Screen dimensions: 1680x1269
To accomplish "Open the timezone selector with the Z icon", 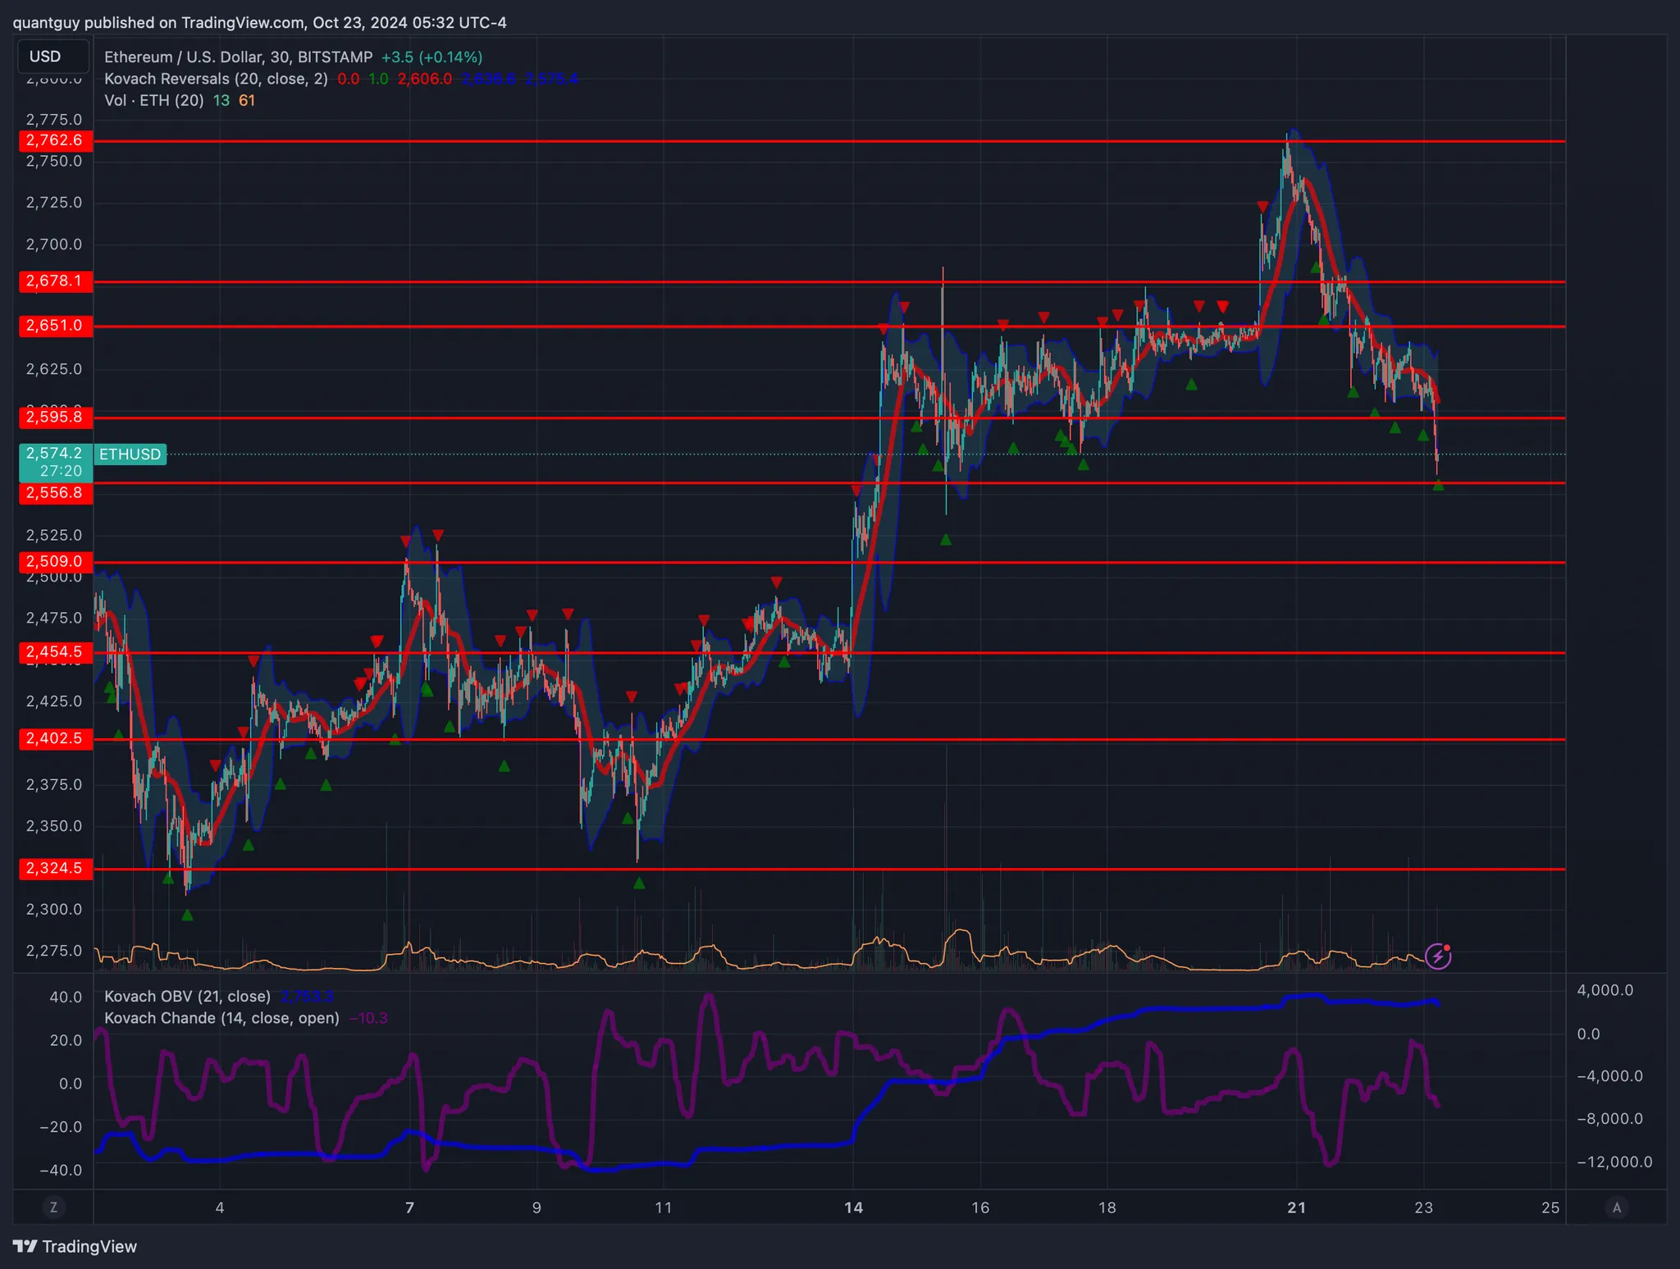I will coord(54,1207).
